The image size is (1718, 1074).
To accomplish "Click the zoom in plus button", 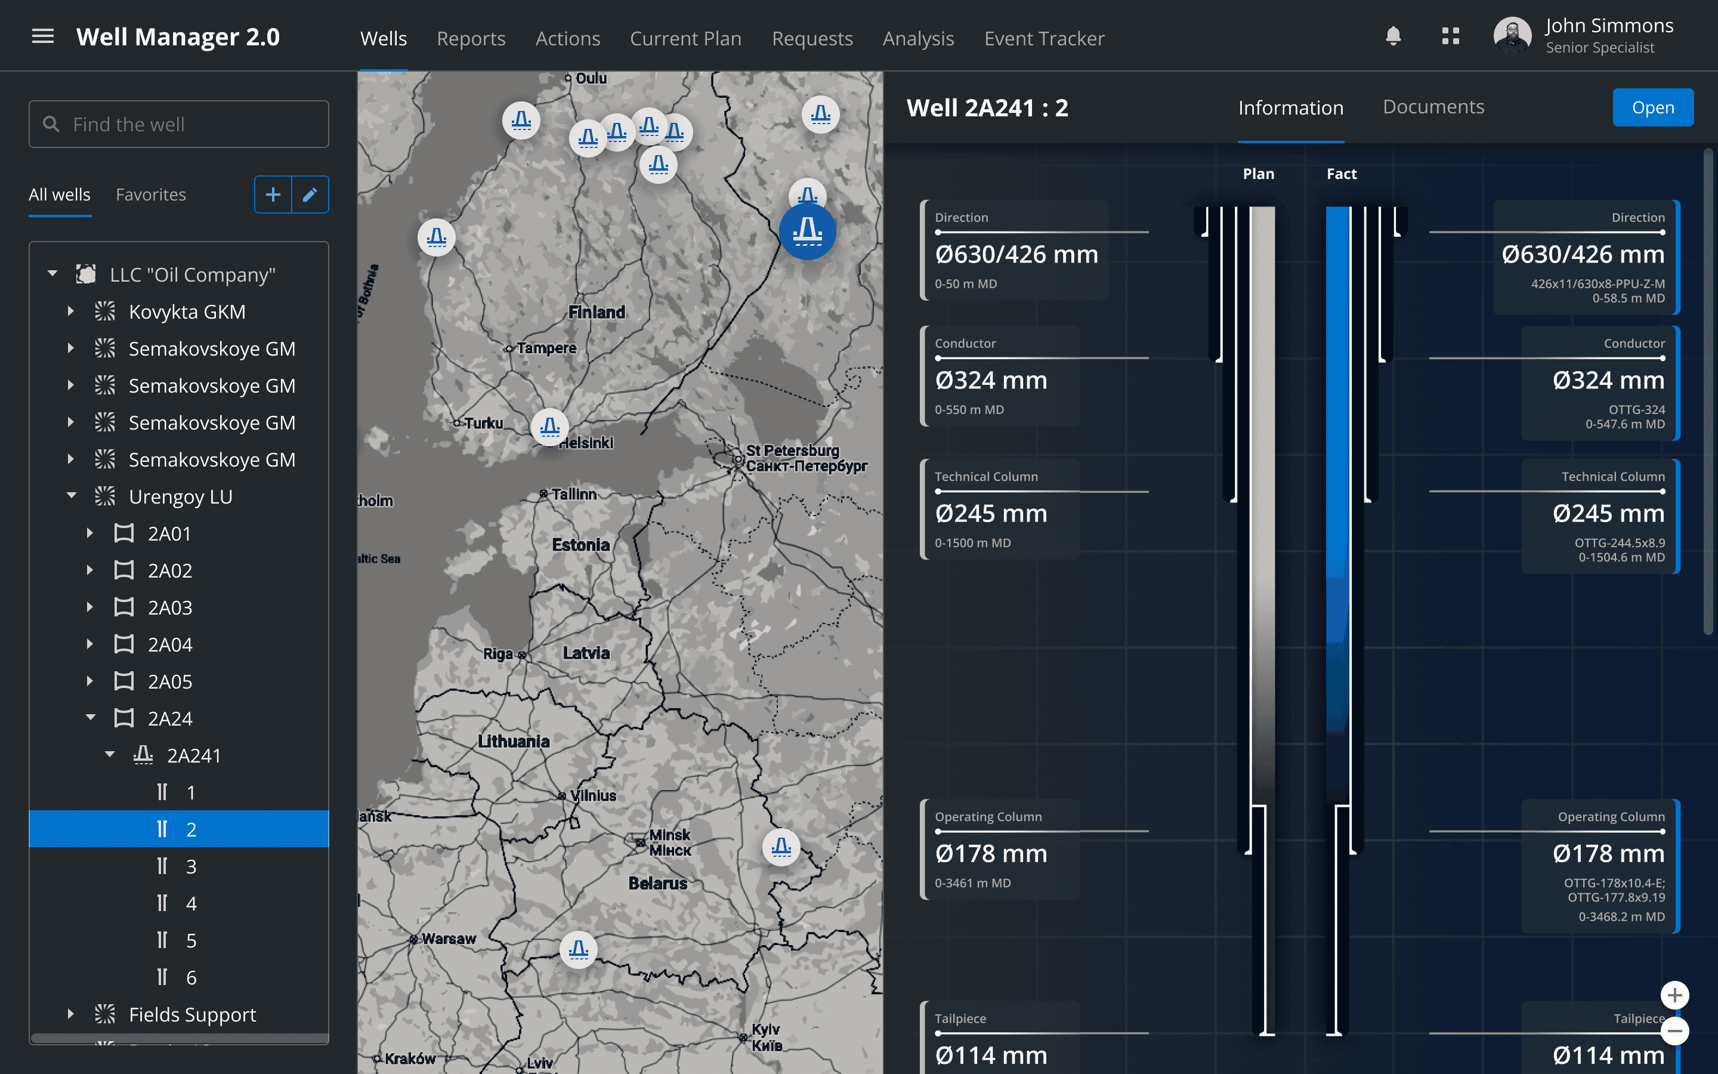I will (1674, 995).
